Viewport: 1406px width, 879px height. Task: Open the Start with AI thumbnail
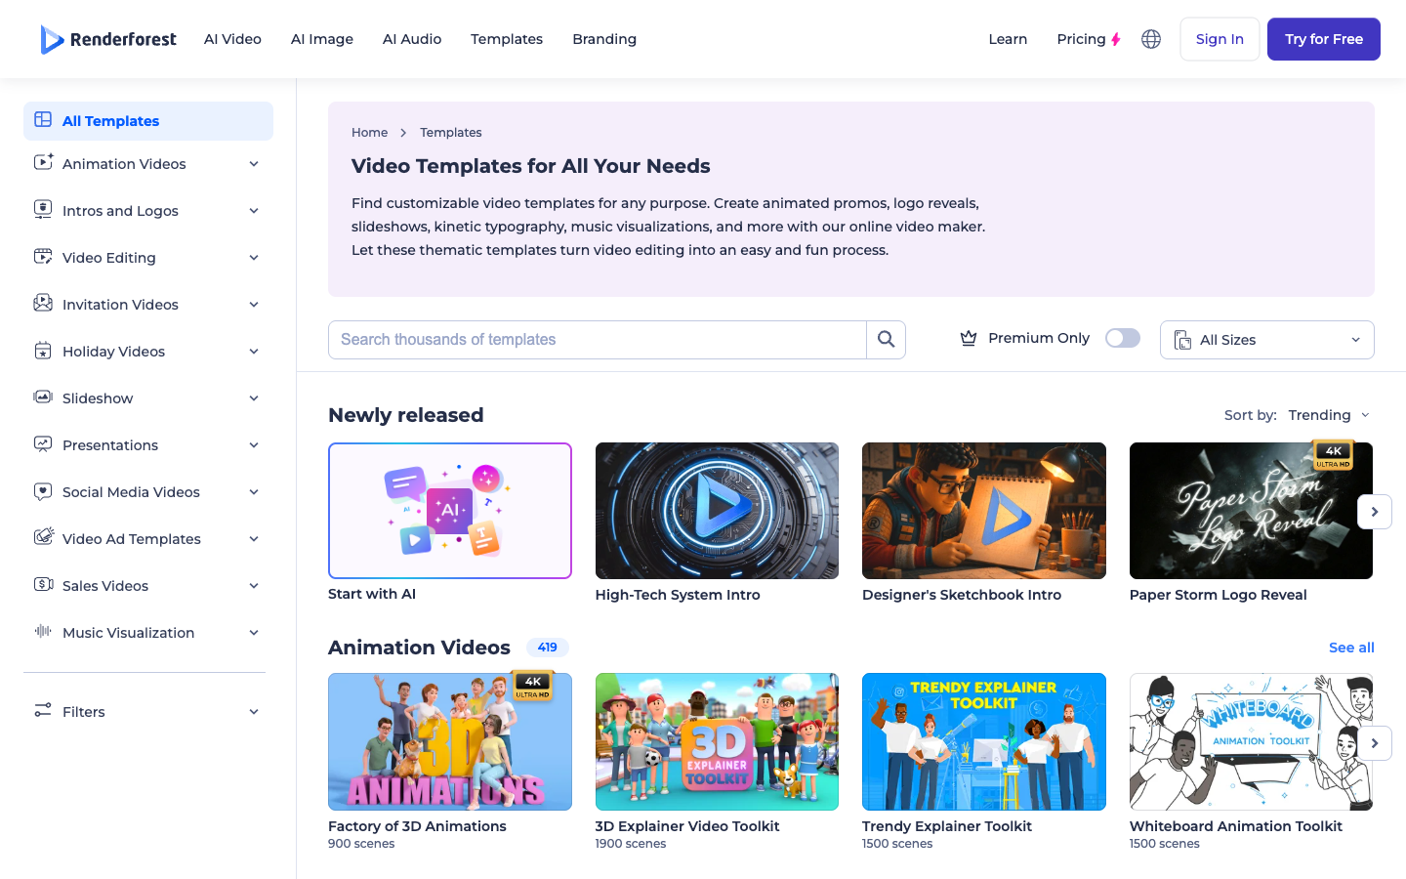[450, 511]
